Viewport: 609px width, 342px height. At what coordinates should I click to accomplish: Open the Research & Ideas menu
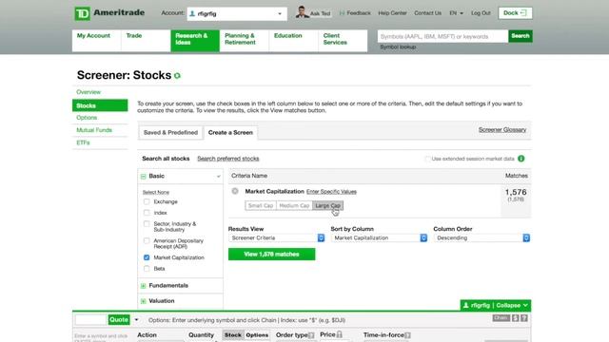click(x=195, y=41)
